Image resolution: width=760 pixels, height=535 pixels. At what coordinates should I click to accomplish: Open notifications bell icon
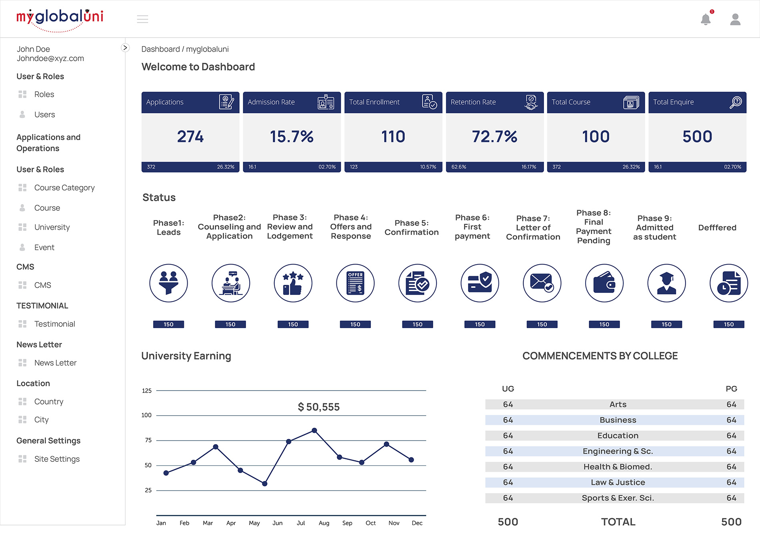pyautogui.click(x=706, y=19)
